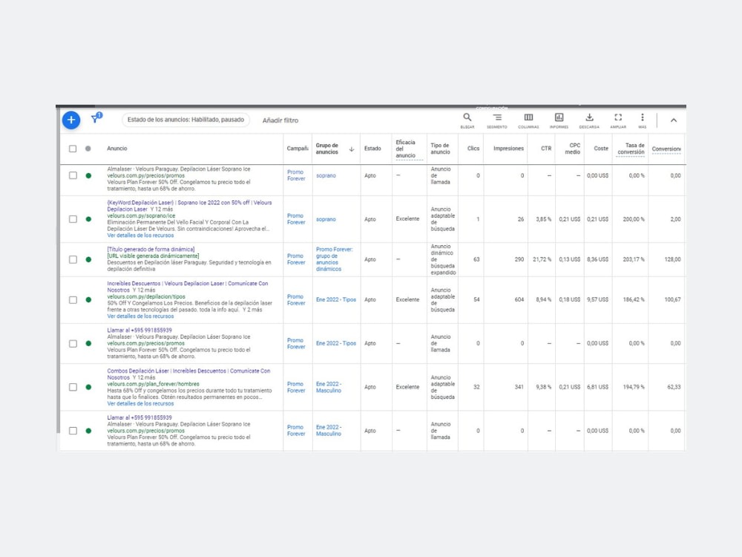Image resolution: width=742 pixels, height=557 pixels.
Task: Click the Anuncio dinámico de búsqueda expandido cell
Action: [x=443, y=259]
